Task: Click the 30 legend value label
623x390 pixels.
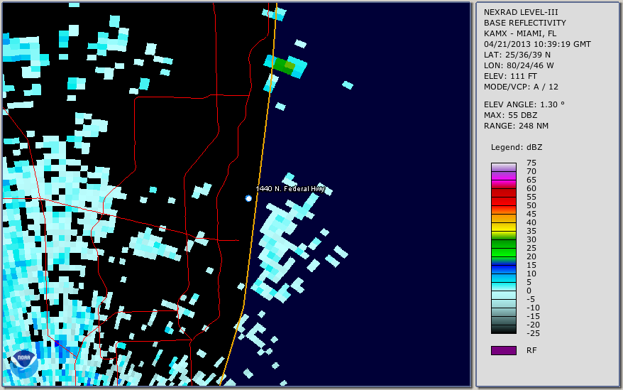Action: (531, 239)
